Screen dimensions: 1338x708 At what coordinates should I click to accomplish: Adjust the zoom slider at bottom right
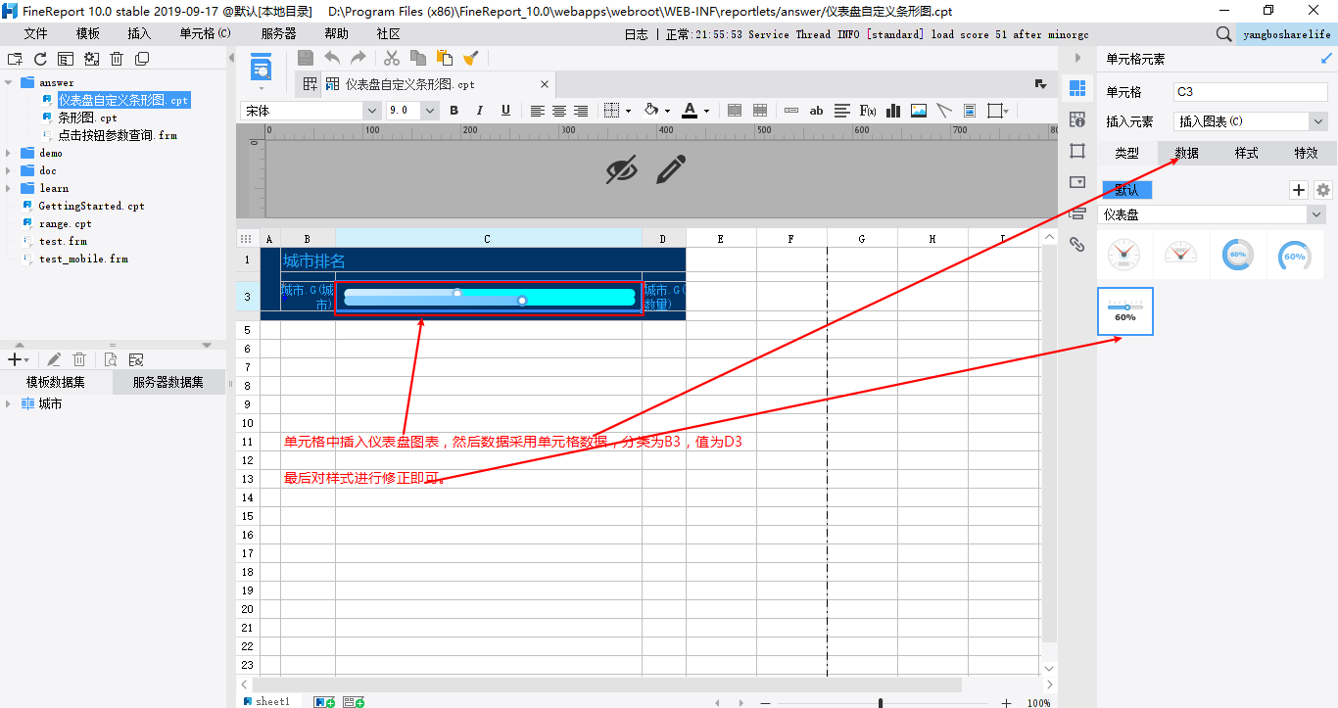pos(881,703)
